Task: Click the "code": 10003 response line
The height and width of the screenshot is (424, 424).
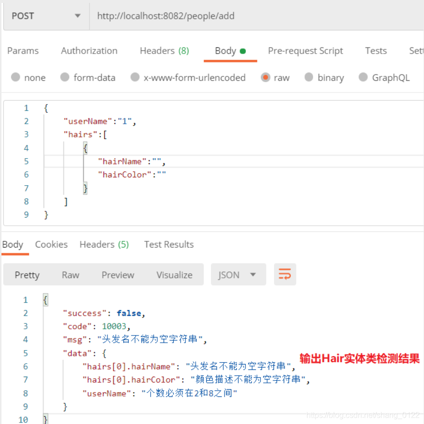Action: pyautogui.click(x=97, y=326)
